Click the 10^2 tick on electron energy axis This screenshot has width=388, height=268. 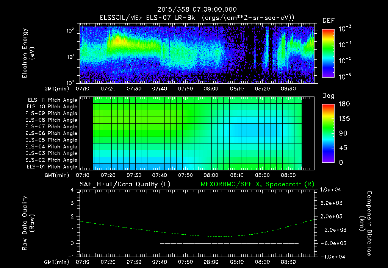pyautogui.click(x=70, y=31)
